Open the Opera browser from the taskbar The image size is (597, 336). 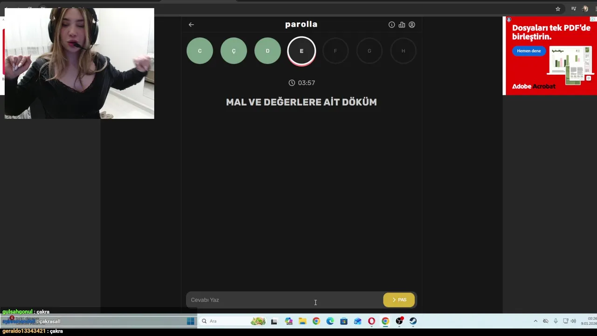[372, 321]
